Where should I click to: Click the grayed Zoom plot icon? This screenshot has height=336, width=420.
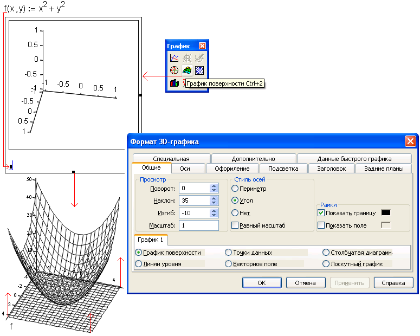[x=187, y=58]
